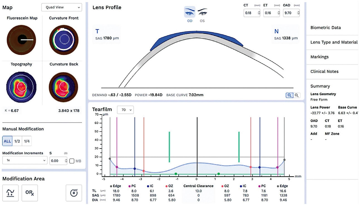359x205 pixels.
Task: Click the zoom in magnifier icon
Action: (289, 95)
